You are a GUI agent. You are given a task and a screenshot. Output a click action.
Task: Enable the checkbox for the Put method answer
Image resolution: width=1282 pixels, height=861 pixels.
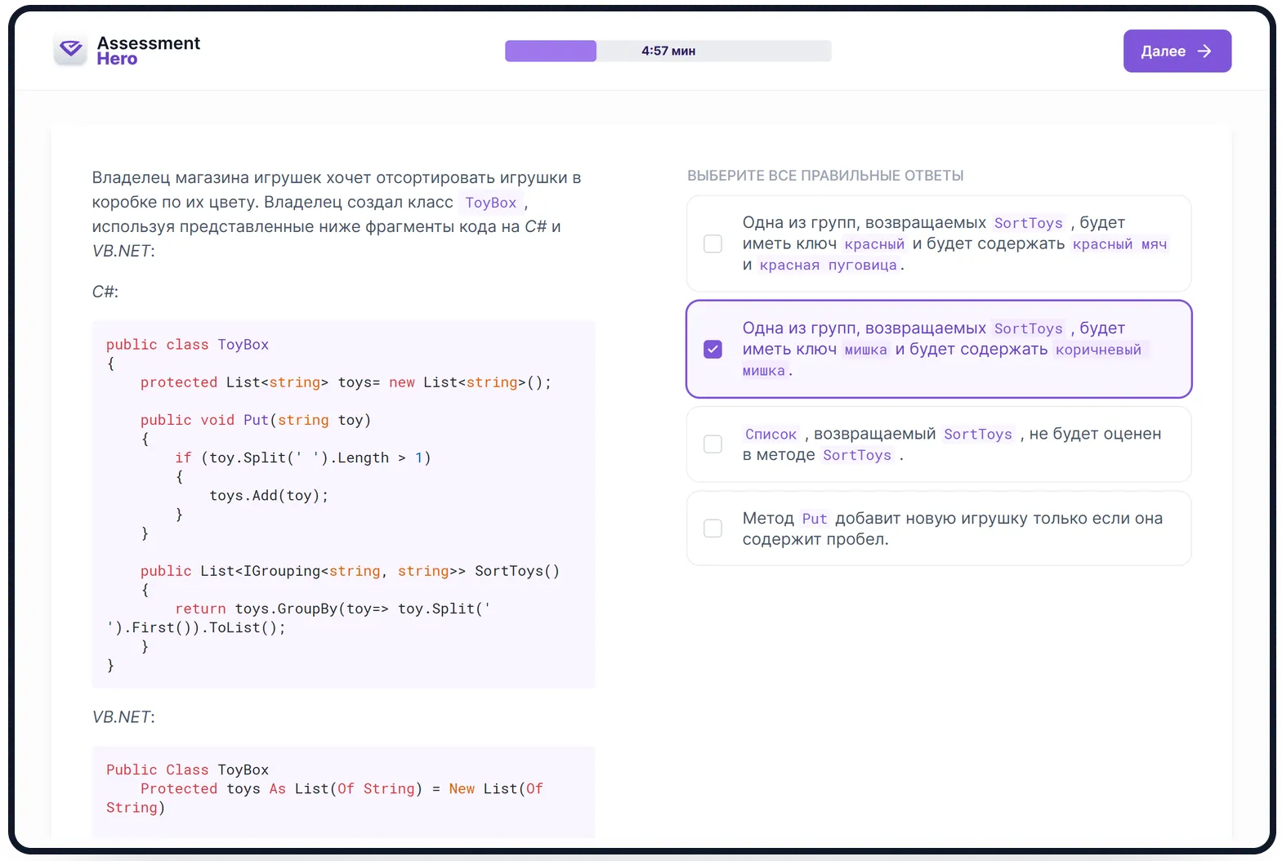click(712, 529)
